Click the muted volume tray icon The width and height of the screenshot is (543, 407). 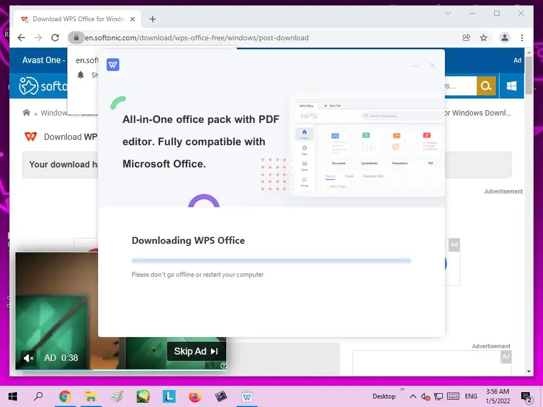click(426, 396)
